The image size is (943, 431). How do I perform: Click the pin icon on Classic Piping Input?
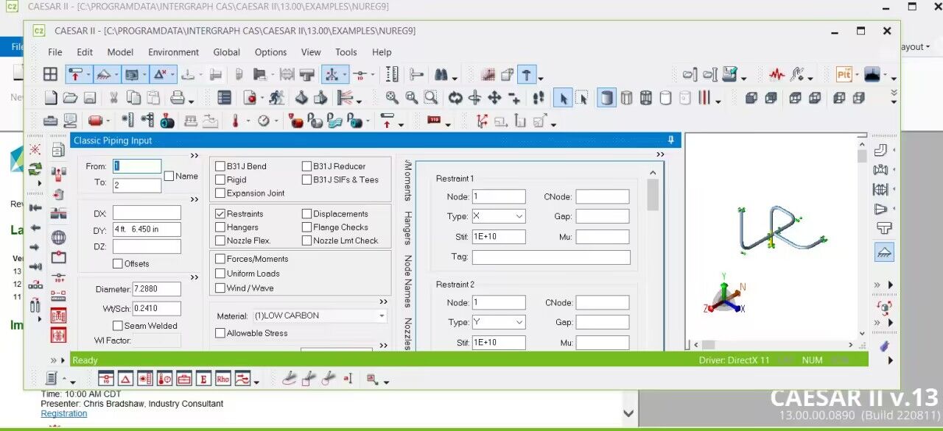[671, 140]
